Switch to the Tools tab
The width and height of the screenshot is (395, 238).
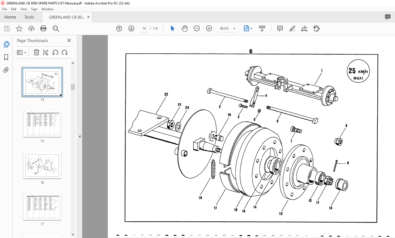coord(29,17)
